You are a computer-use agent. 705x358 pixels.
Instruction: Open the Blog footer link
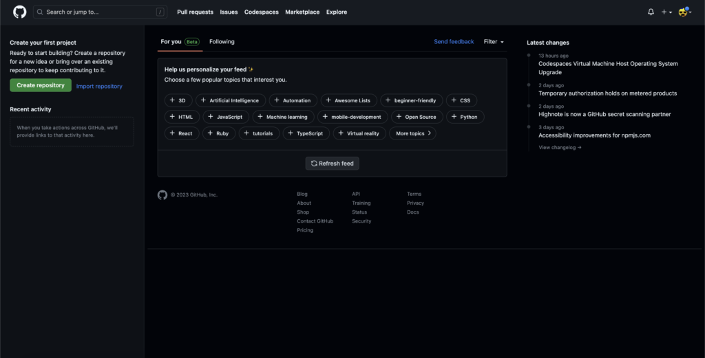click(302, 194)
